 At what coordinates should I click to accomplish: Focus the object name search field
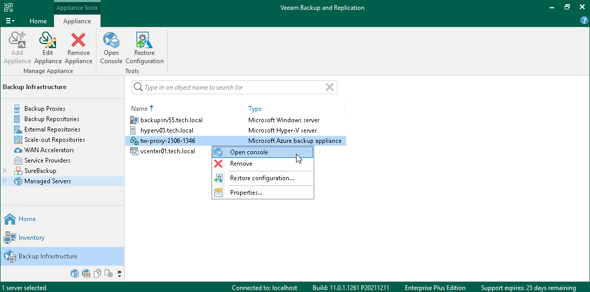[233, 87]
